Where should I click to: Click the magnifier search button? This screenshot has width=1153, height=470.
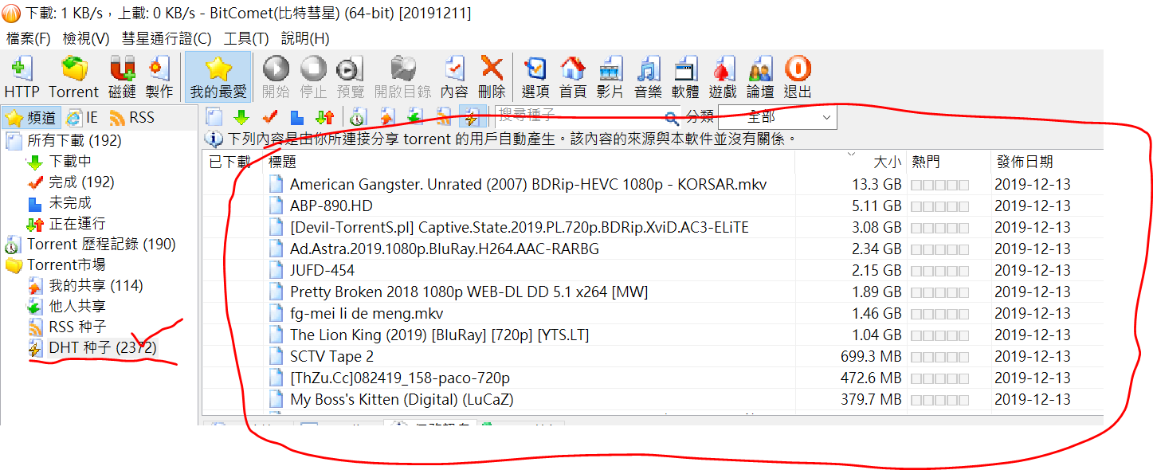click(x=672, y=118)
